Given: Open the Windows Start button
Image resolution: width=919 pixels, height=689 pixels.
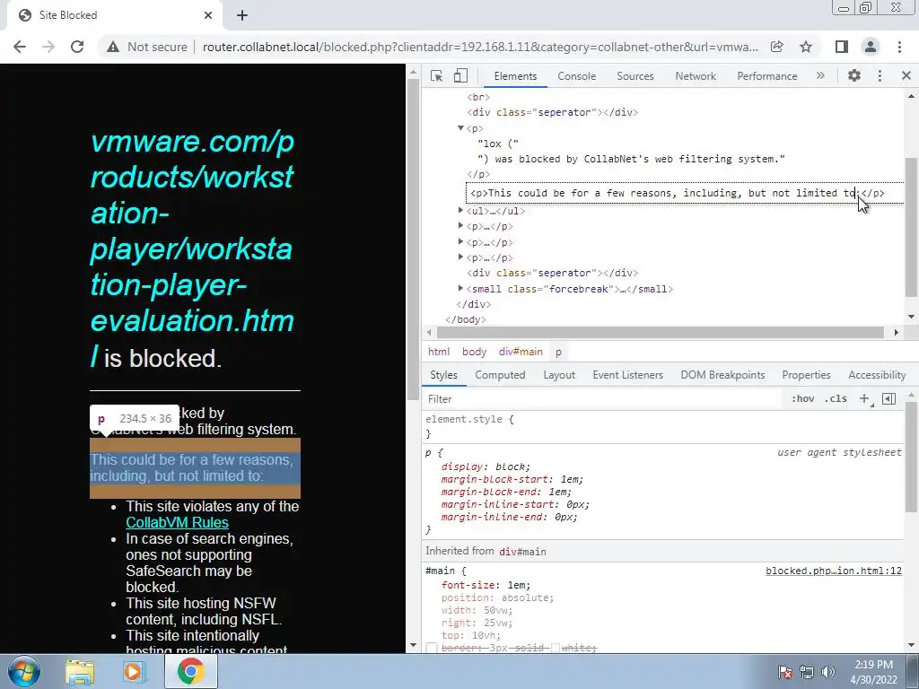Looking at the screenshot, I should [x=24, y=671].
